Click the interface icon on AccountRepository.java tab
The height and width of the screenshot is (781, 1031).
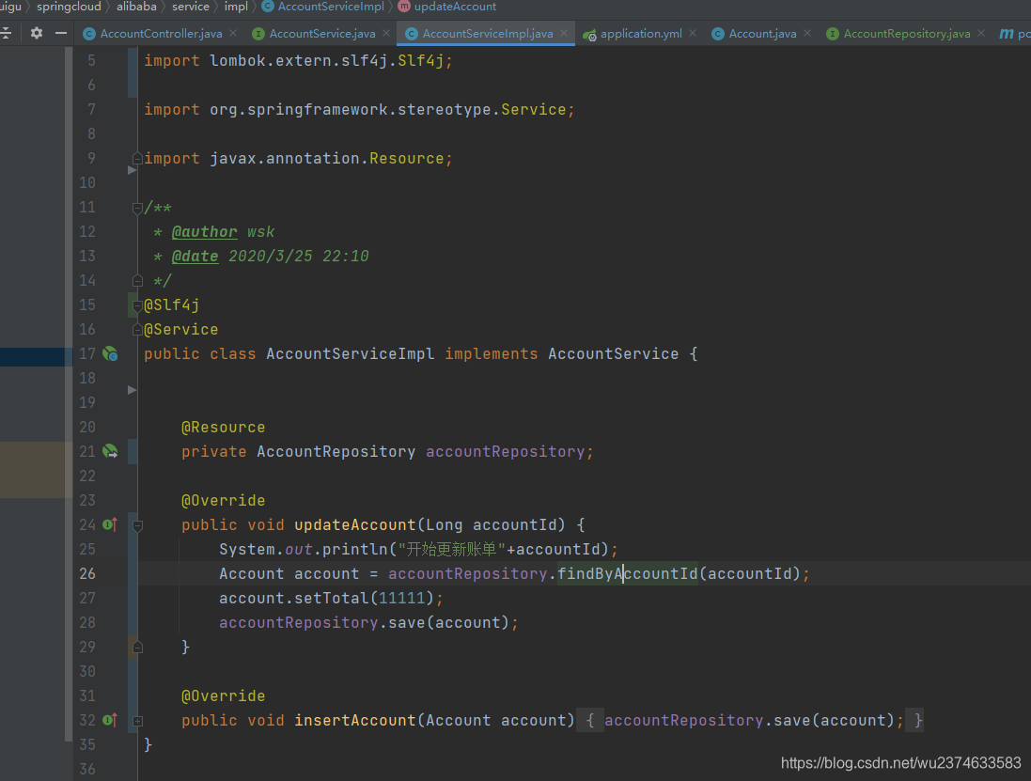(833, 34)
